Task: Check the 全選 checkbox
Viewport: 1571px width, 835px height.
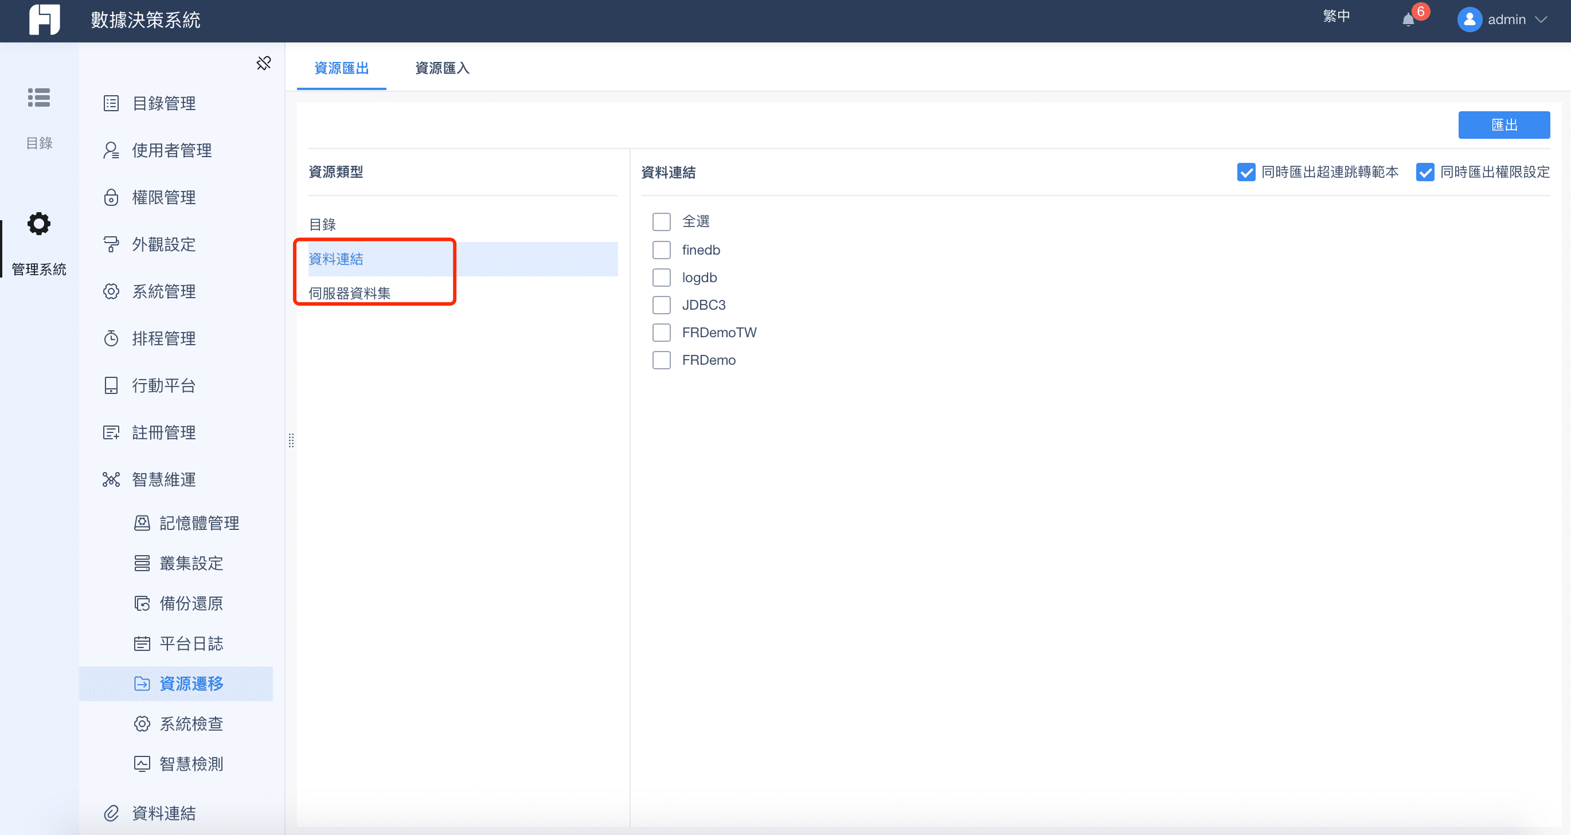Action: [x=661, y=221]
